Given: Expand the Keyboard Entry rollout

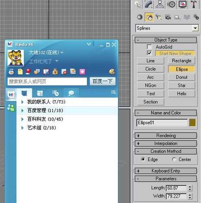Looking at the screenshot, I should [x=166, y=171].
